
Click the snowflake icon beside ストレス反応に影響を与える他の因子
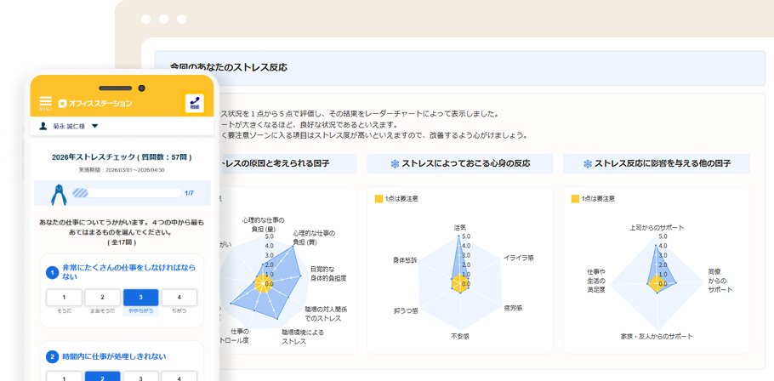[x=588, y=164]
